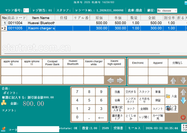This screenshot has width=187, height=133.
Task: Add Coolpad Power Bank product
Action: [52, 63]
